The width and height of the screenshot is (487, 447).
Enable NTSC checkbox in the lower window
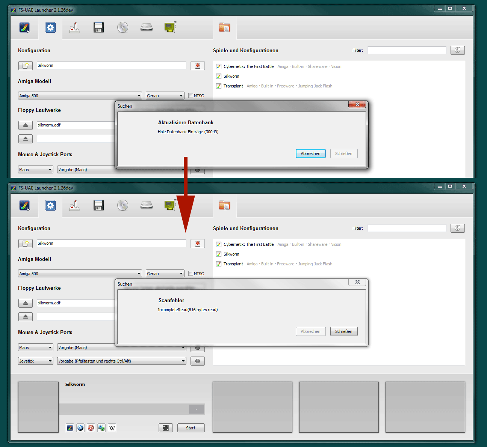(191, 274)
